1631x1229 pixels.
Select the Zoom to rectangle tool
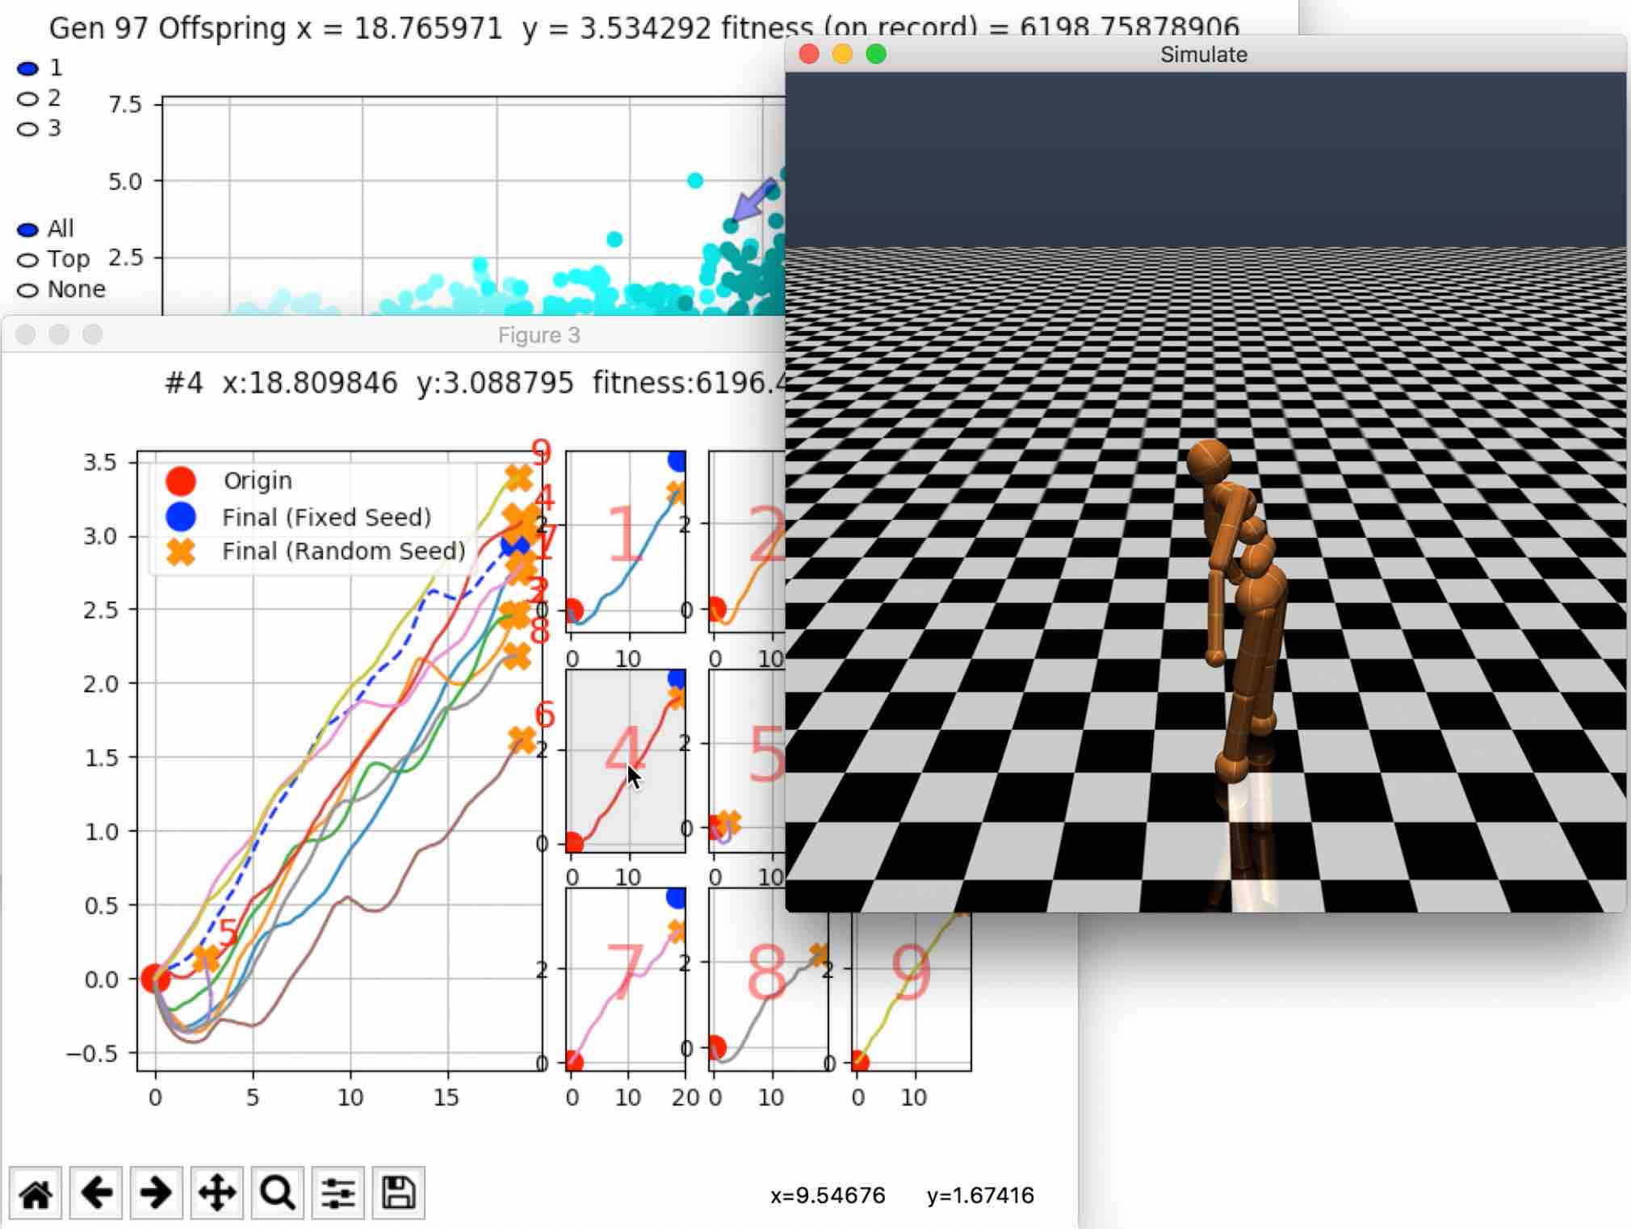[277, 1193]
